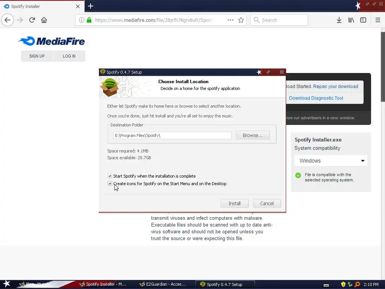
Task: Show site information icon in address bar
Action: point(81,20)
